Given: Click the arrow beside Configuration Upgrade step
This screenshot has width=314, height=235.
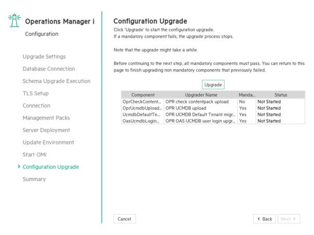Looking at the screenshot, I should (x=19, y=167).
